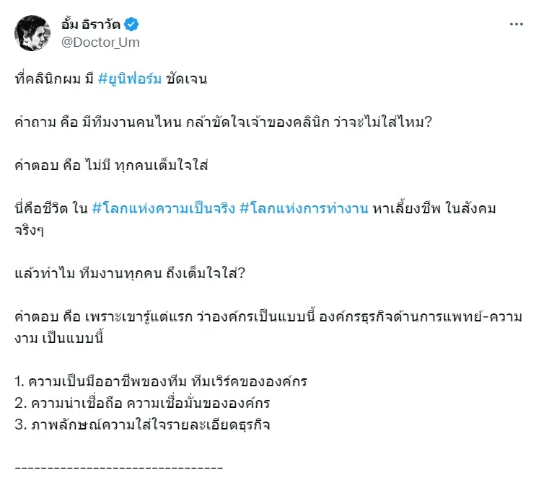
Task: Open the three-dot more options menu
Action: pyautogui.click(x=517, y=25)
